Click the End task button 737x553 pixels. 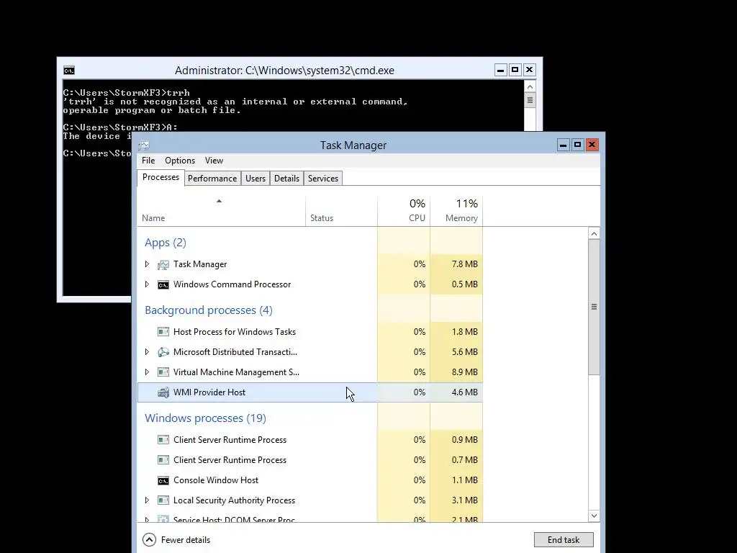(x=564, y=540)
